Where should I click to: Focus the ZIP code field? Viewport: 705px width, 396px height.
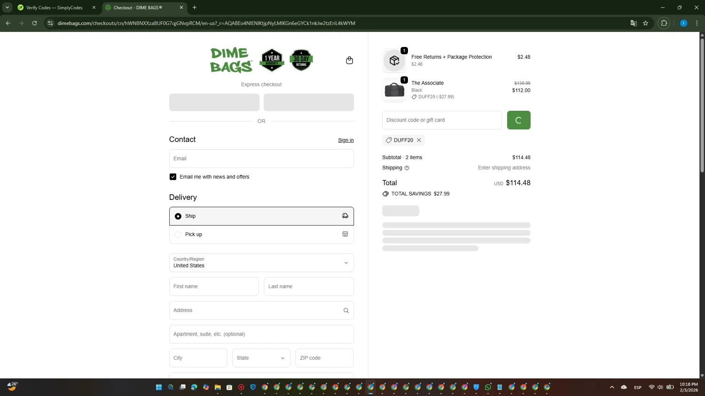324,358
